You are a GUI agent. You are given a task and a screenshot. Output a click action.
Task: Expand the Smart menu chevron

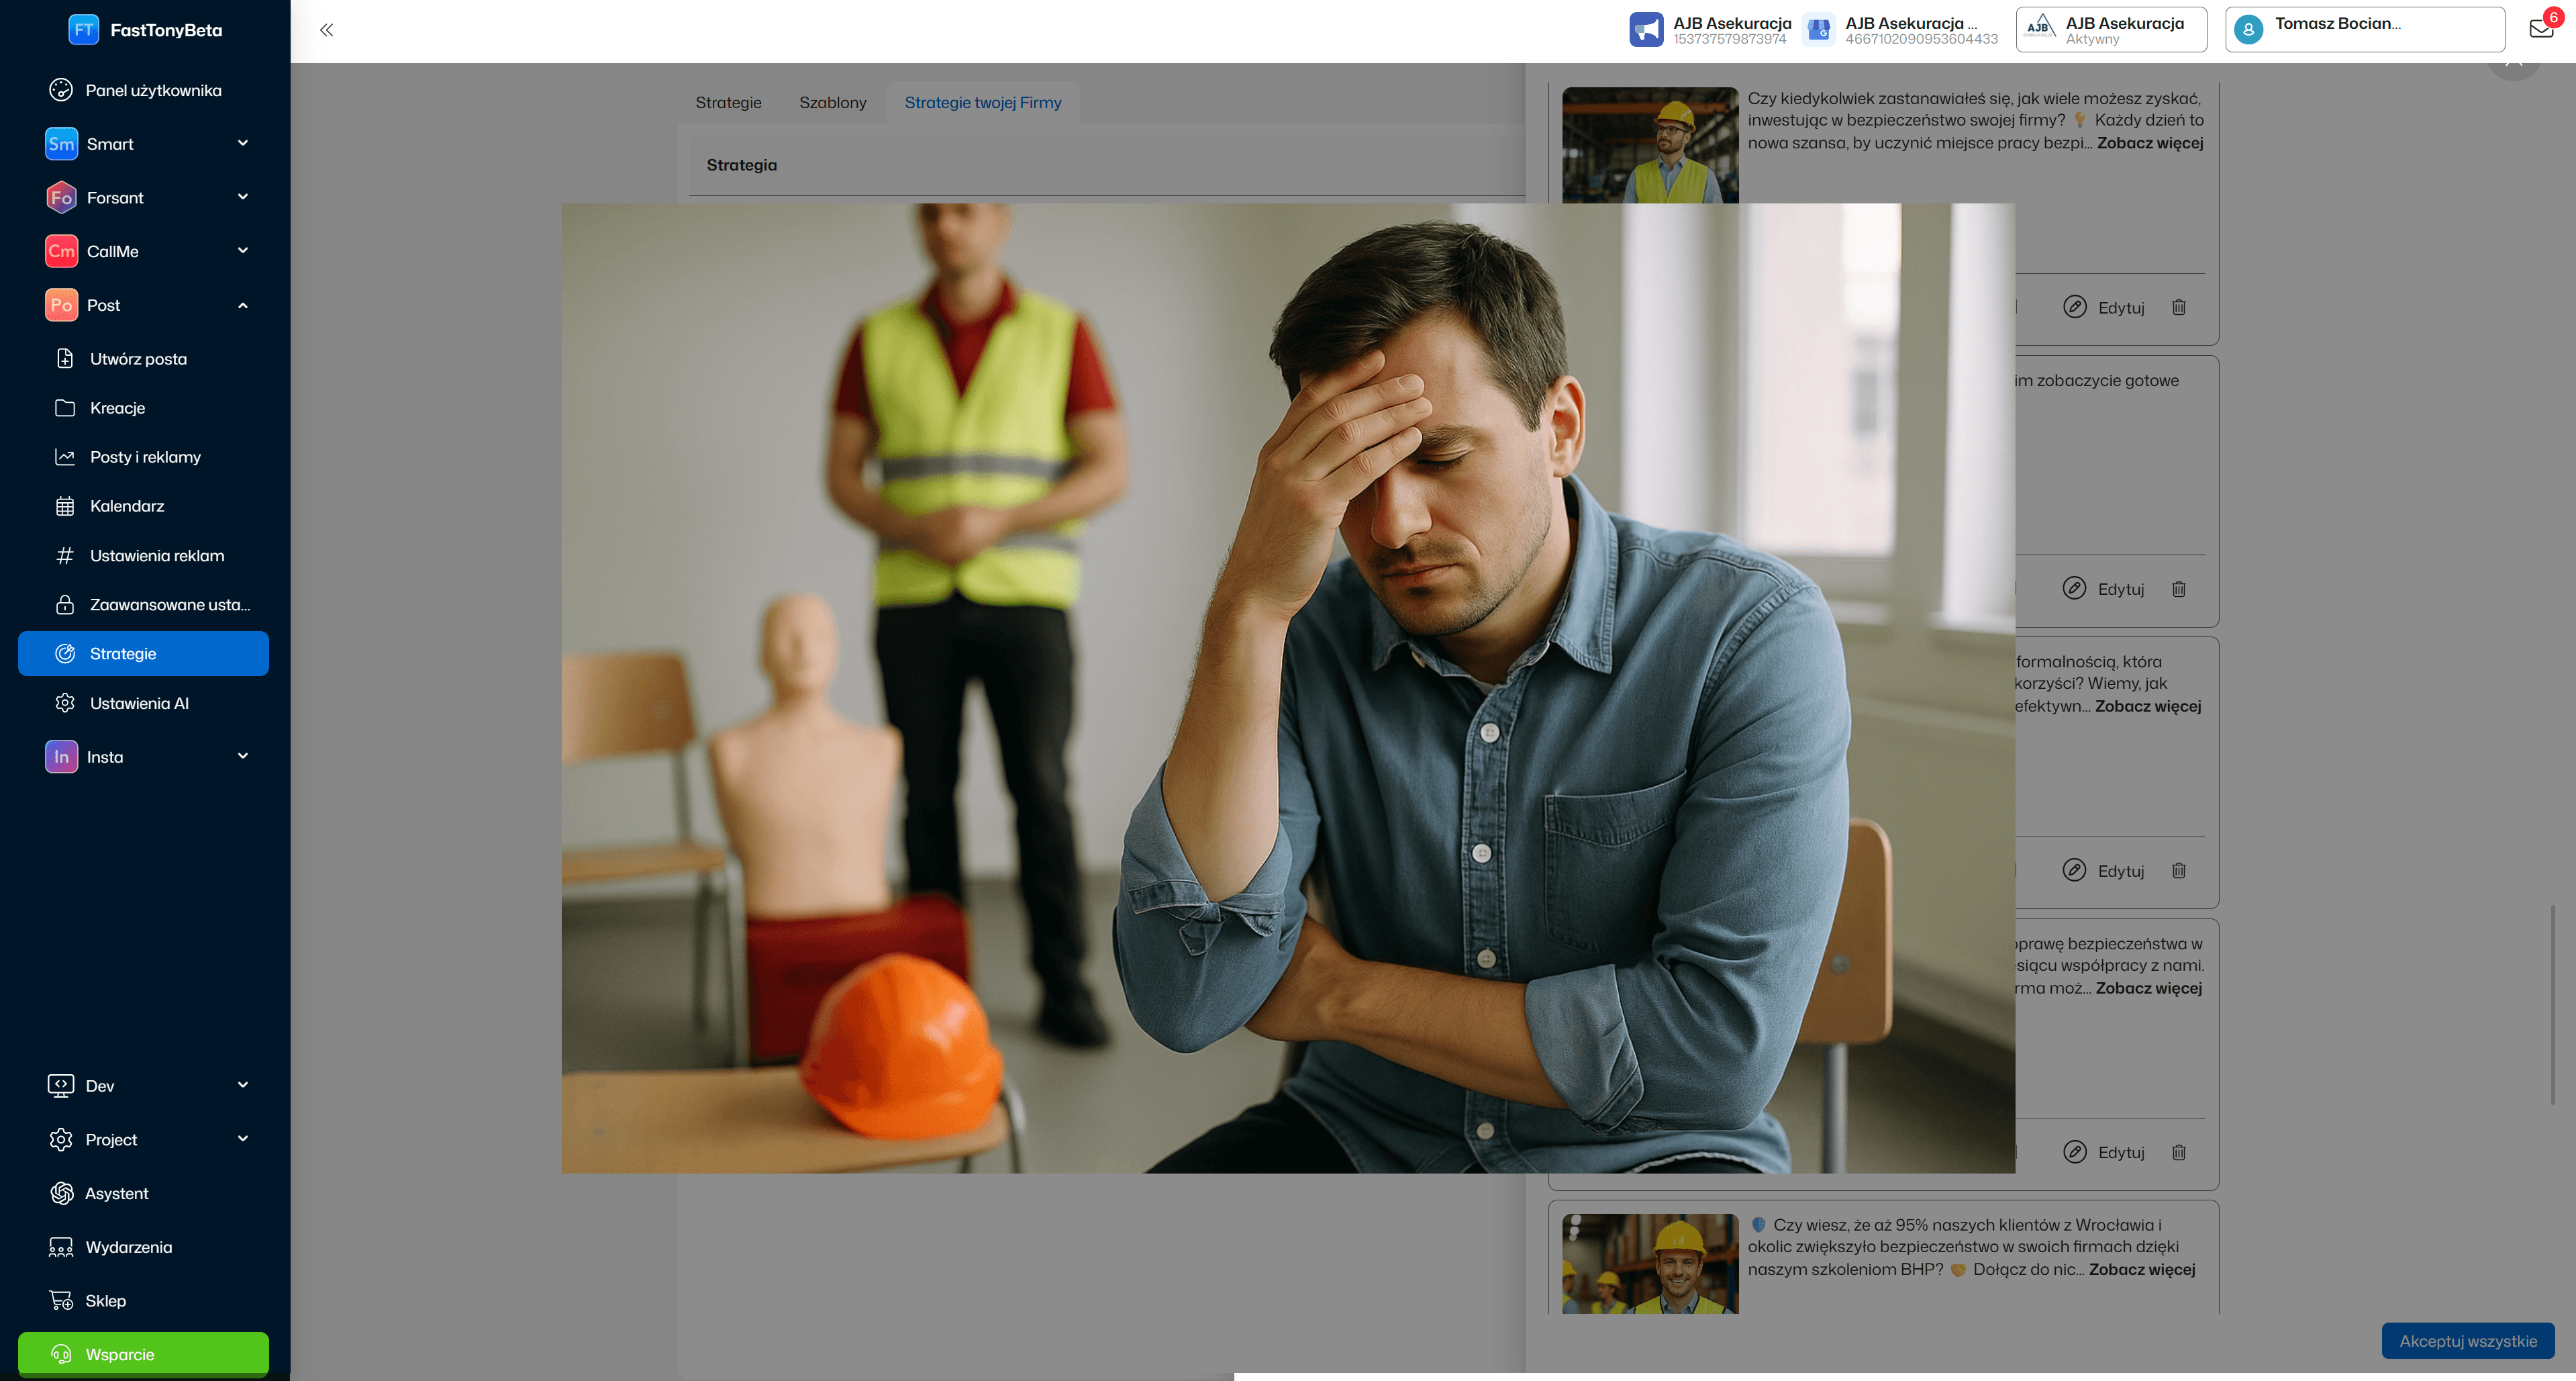pos(242,143)
